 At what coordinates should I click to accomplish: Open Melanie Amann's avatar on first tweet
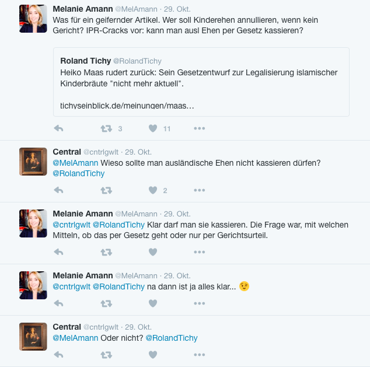tap(33, 18)
